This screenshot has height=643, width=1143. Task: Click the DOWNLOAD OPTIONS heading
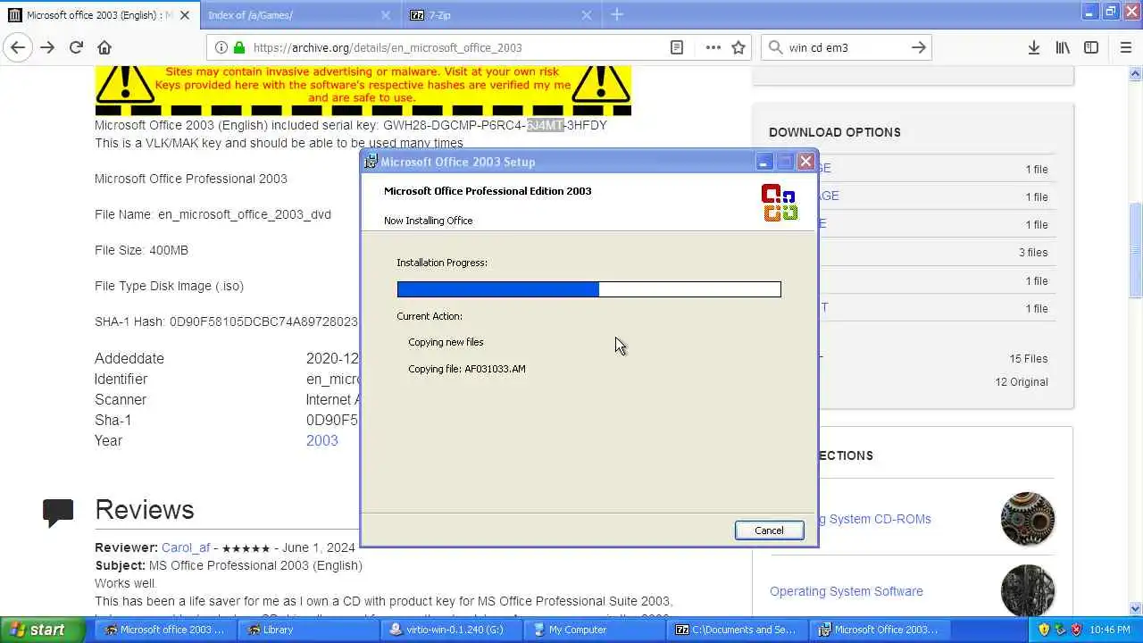click(834, 132)
